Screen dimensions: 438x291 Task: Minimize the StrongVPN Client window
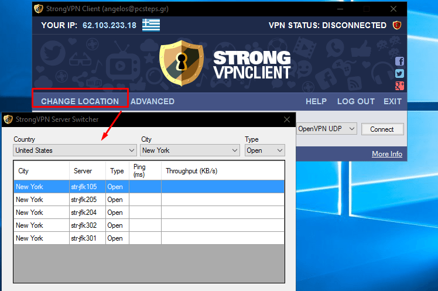pos(340,9)
